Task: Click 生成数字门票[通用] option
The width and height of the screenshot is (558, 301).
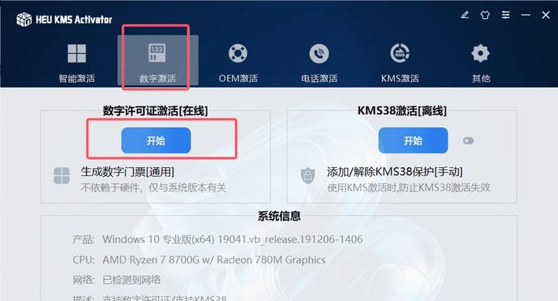Action: (x=127, y=172)
